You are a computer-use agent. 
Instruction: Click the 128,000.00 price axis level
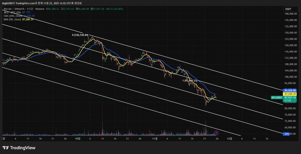tap(291, 33)
